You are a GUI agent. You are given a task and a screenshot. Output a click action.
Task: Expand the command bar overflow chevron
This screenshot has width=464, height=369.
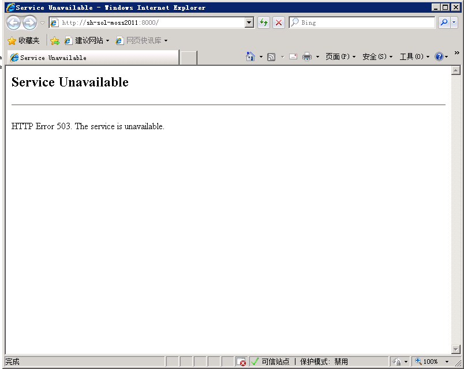coord(456,51)
